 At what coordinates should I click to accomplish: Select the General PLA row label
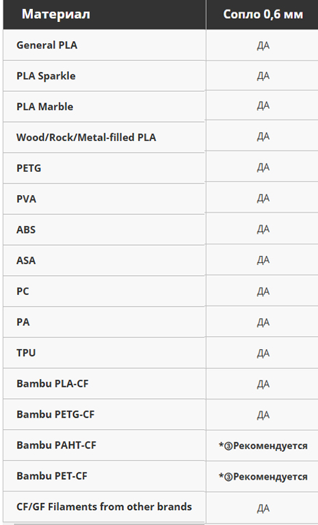click(x=47, y=45)
